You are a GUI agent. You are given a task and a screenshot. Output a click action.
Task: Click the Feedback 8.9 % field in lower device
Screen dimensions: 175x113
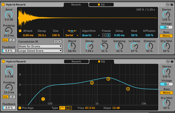click(9, 108)
